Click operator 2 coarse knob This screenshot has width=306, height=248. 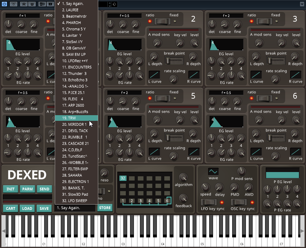[x=123, y=24]
